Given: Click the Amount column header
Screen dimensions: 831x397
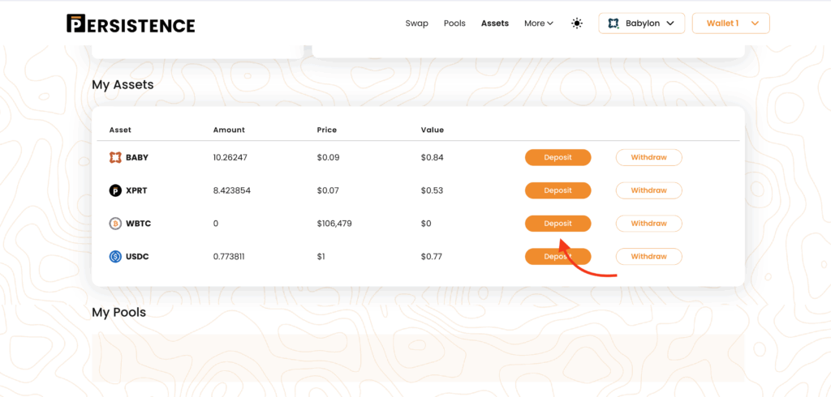Looking at the screenshot, I should pyautogui.click(x=229, y=130).
